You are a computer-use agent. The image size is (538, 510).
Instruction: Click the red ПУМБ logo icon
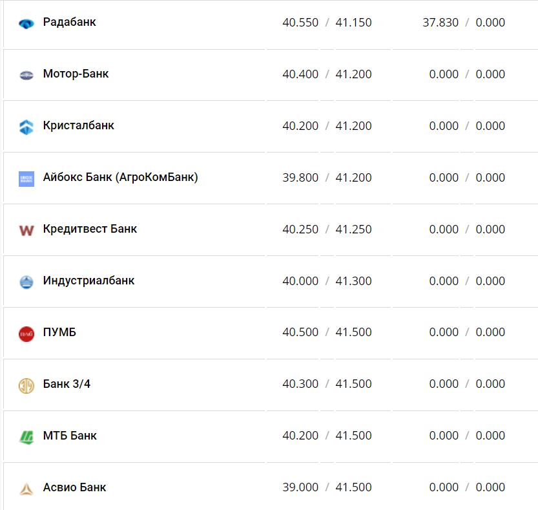(x=26, y=334)
